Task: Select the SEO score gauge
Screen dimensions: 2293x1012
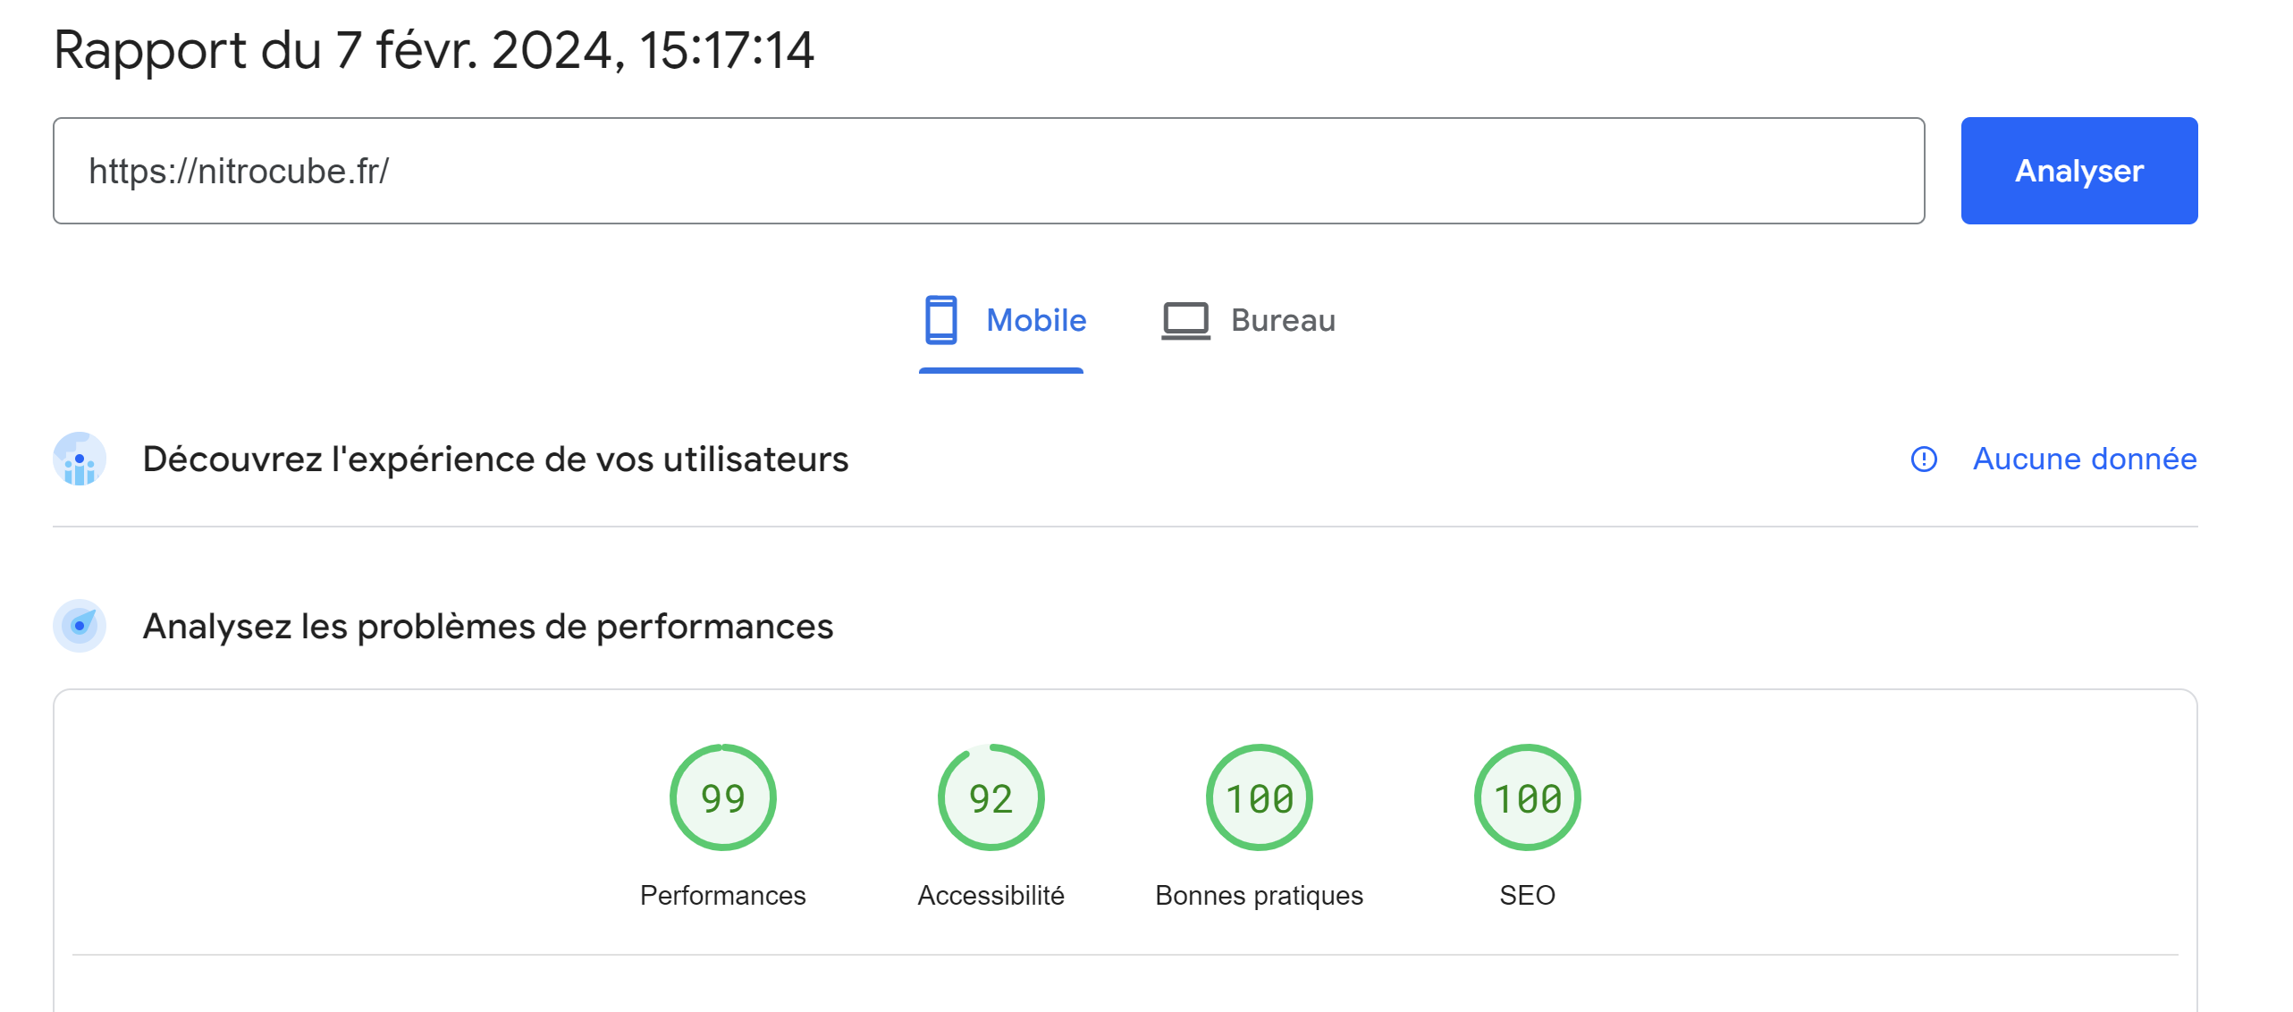Action: [x=1527, y=797]
